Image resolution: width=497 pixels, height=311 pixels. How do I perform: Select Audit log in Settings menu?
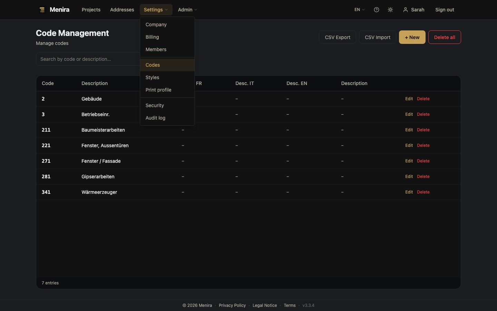[x=167, y=118]
